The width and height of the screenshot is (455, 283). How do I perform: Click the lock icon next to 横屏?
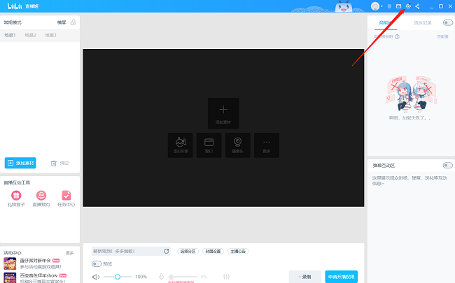tap(73, 22)
